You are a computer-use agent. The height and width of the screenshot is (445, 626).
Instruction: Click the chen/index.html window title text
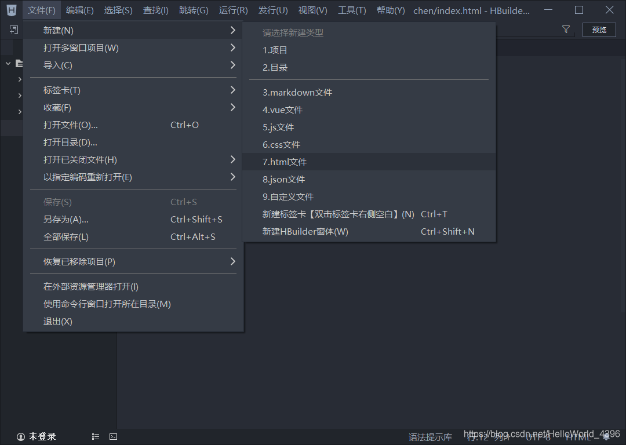click(x=471, y=11)
